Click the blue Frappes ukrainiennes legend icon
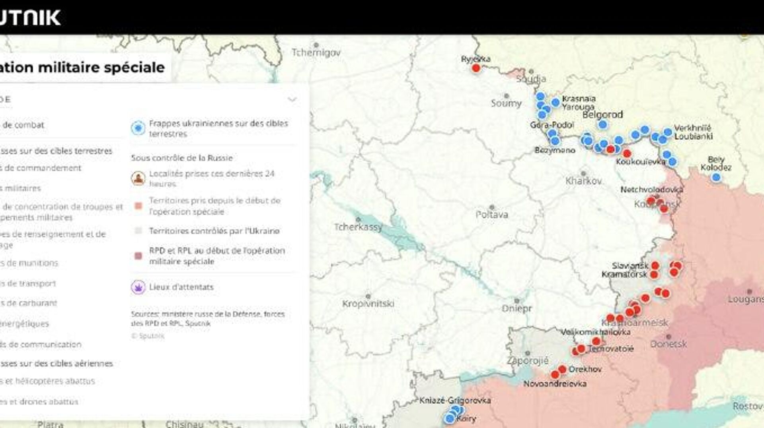The height and width of the screenshot is (428, 764). point(138,128)
